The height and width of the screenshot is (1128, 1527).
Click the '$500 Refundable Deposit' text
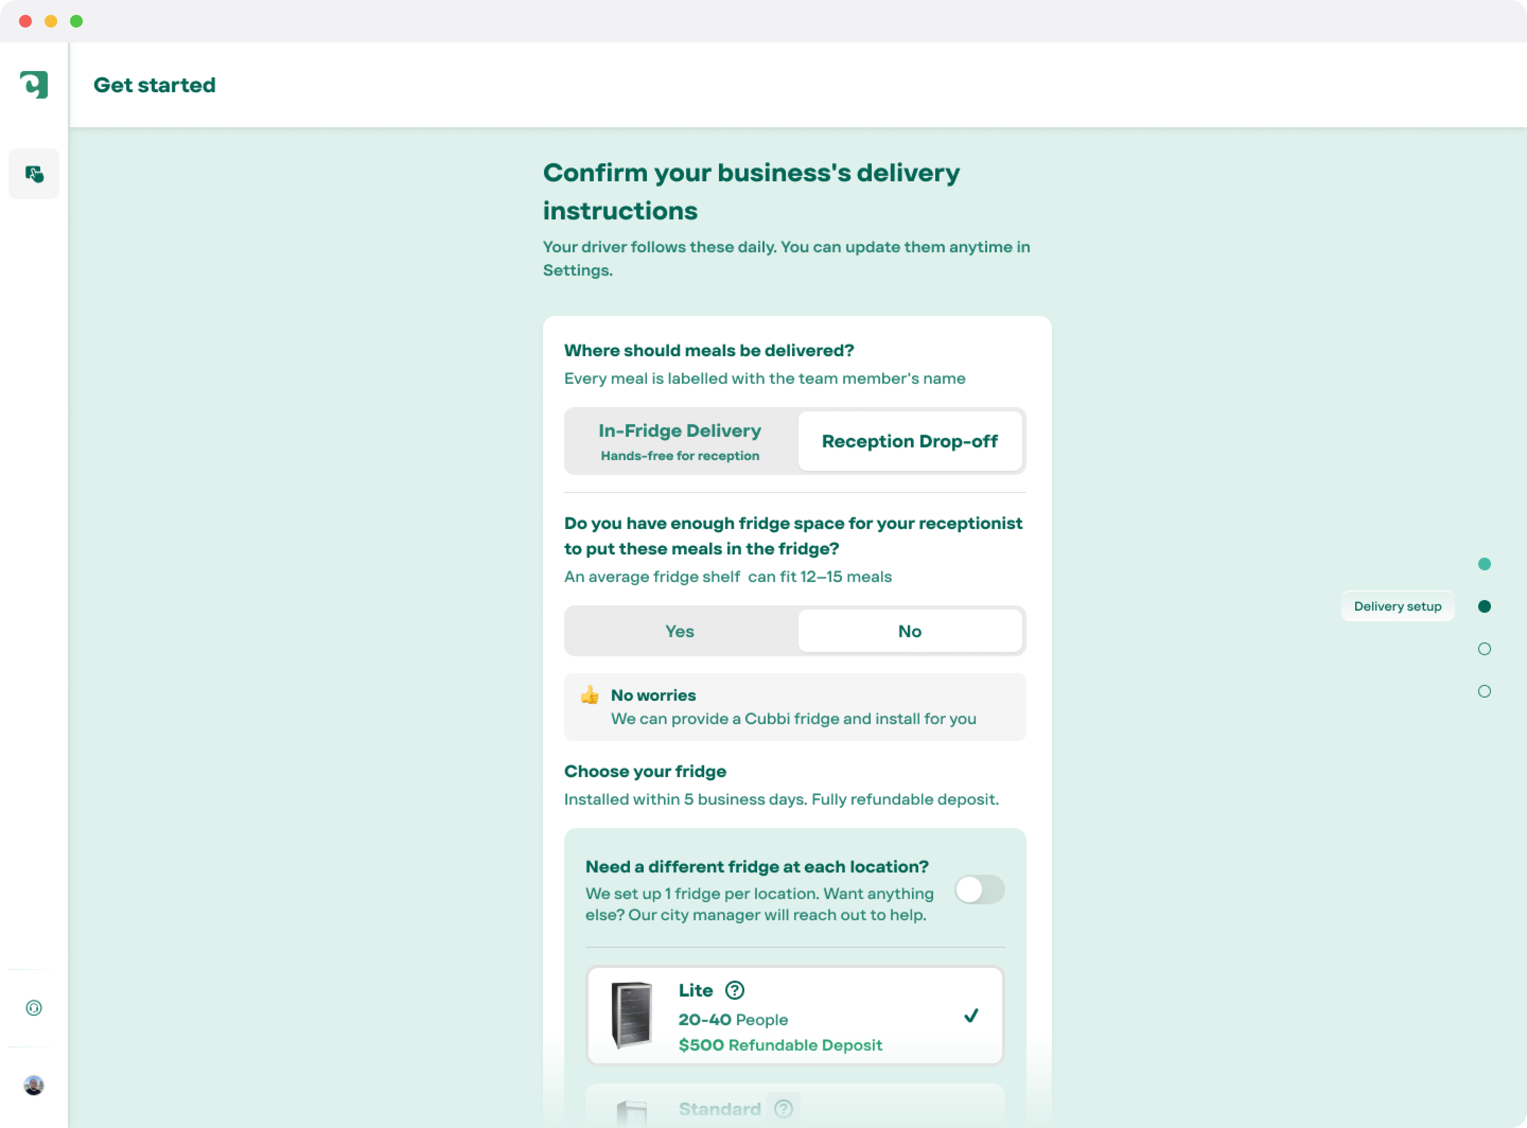(780, 1045)
